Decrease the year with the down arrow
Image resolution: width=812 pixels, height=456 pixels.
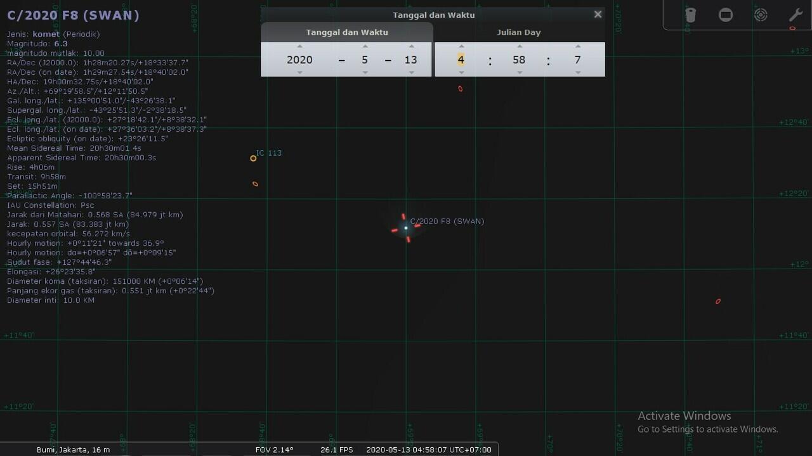click(299, 72)
